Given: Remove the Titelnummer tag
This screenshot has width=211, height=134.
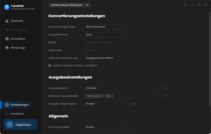Looking at the screenshot, I should click(102, 96).
